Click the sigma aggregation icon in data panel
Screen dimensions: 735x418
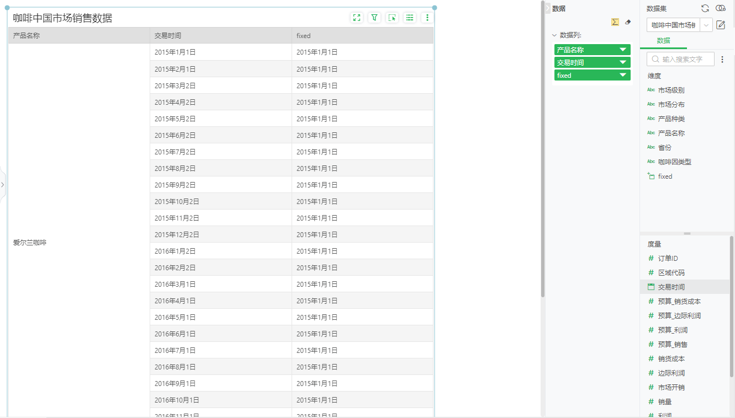pos(615,22)
